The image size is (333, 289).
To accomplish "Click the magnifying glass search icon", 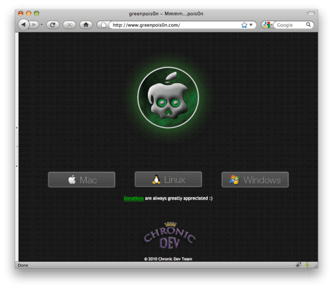I will tap(308, 25).
